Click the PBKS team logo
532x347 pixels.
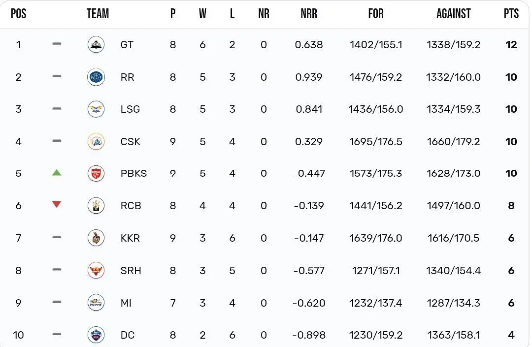click(96, 173)
